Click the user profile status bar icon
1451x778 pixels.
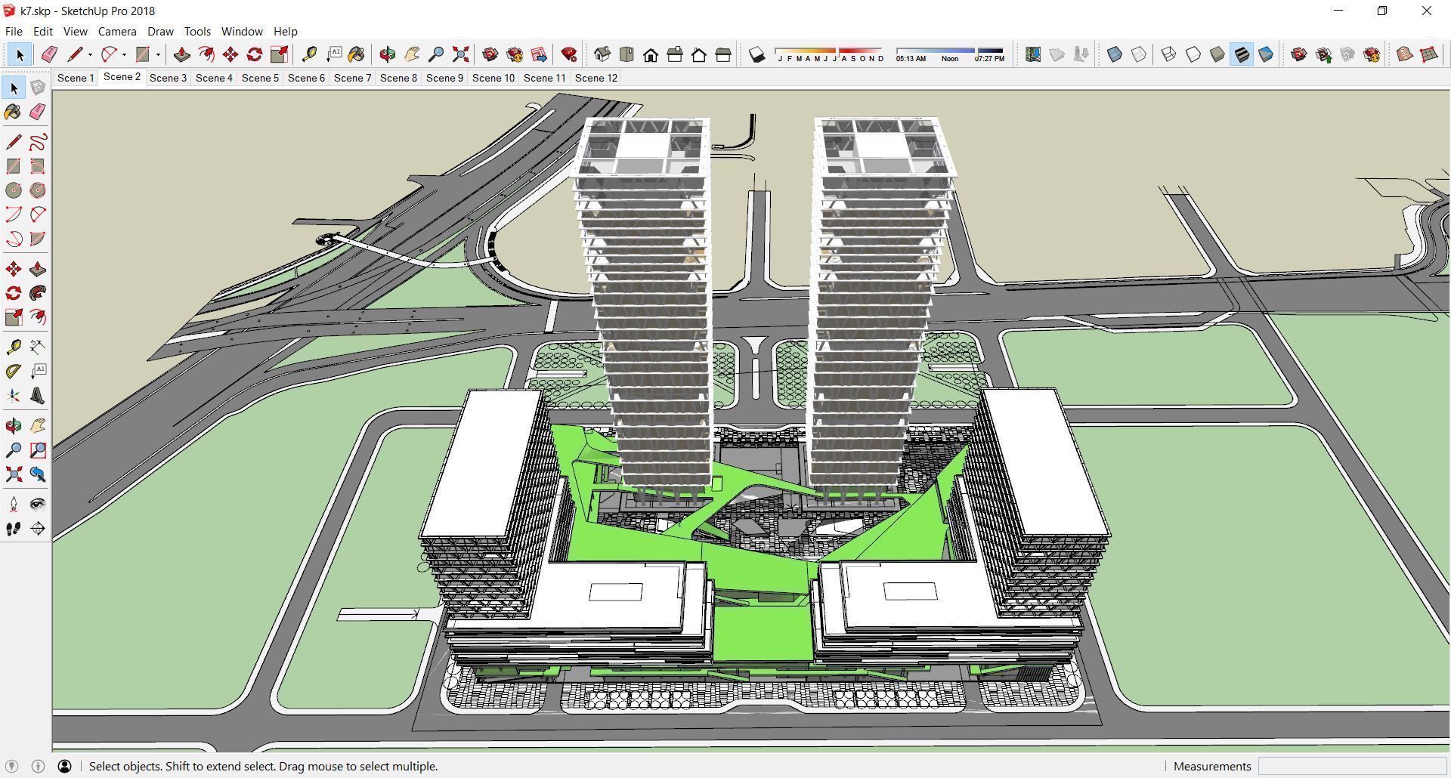[65, 766]
